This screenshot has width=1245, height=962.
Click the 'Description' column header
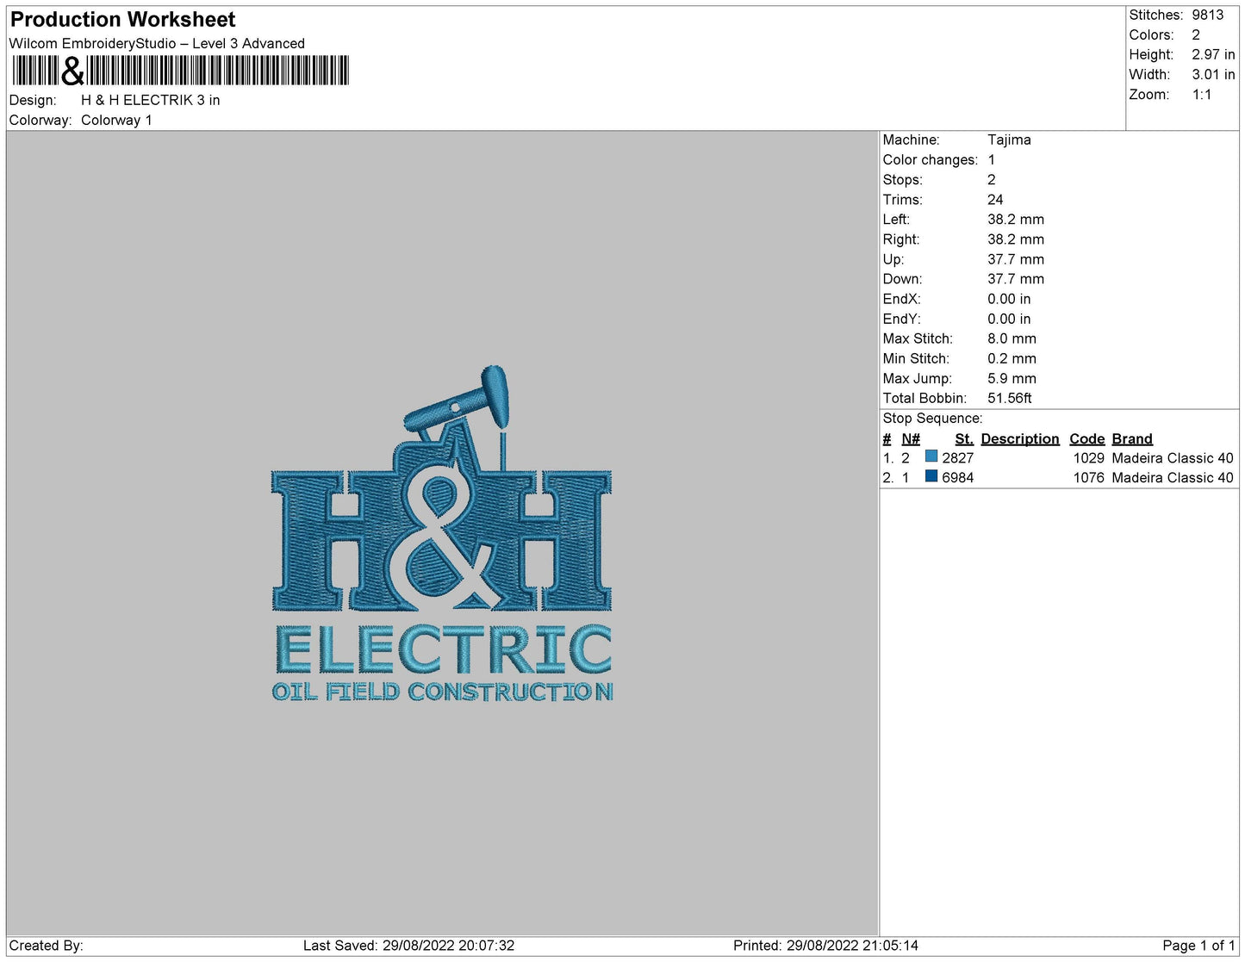point(1020,438)
